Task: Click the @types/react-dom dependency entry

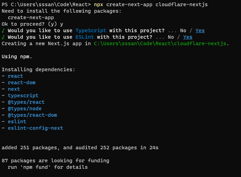Action: (x=32, y=115)
